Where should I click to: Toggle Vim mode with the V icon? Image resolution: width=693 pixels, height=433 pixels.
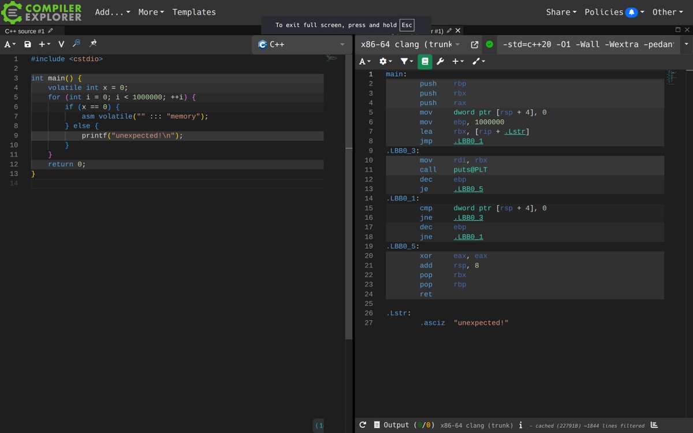pos(61,44)
